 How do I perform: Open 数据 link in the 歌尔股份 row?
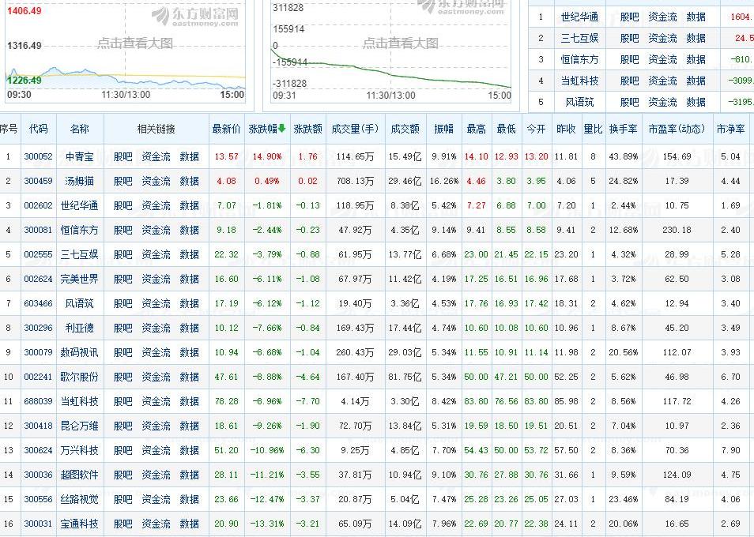[190, 377]
